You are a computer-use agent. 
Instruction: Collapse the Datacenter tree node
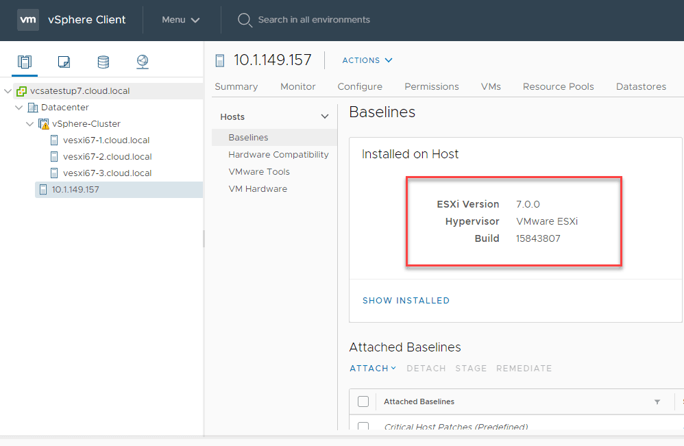click(19, 108)
